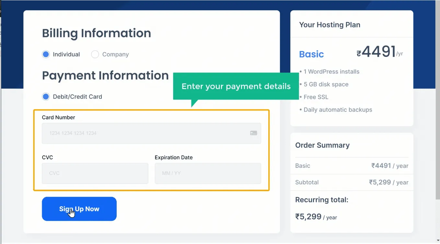
Task: Click the blue Basic plan name
Action: 311,54
